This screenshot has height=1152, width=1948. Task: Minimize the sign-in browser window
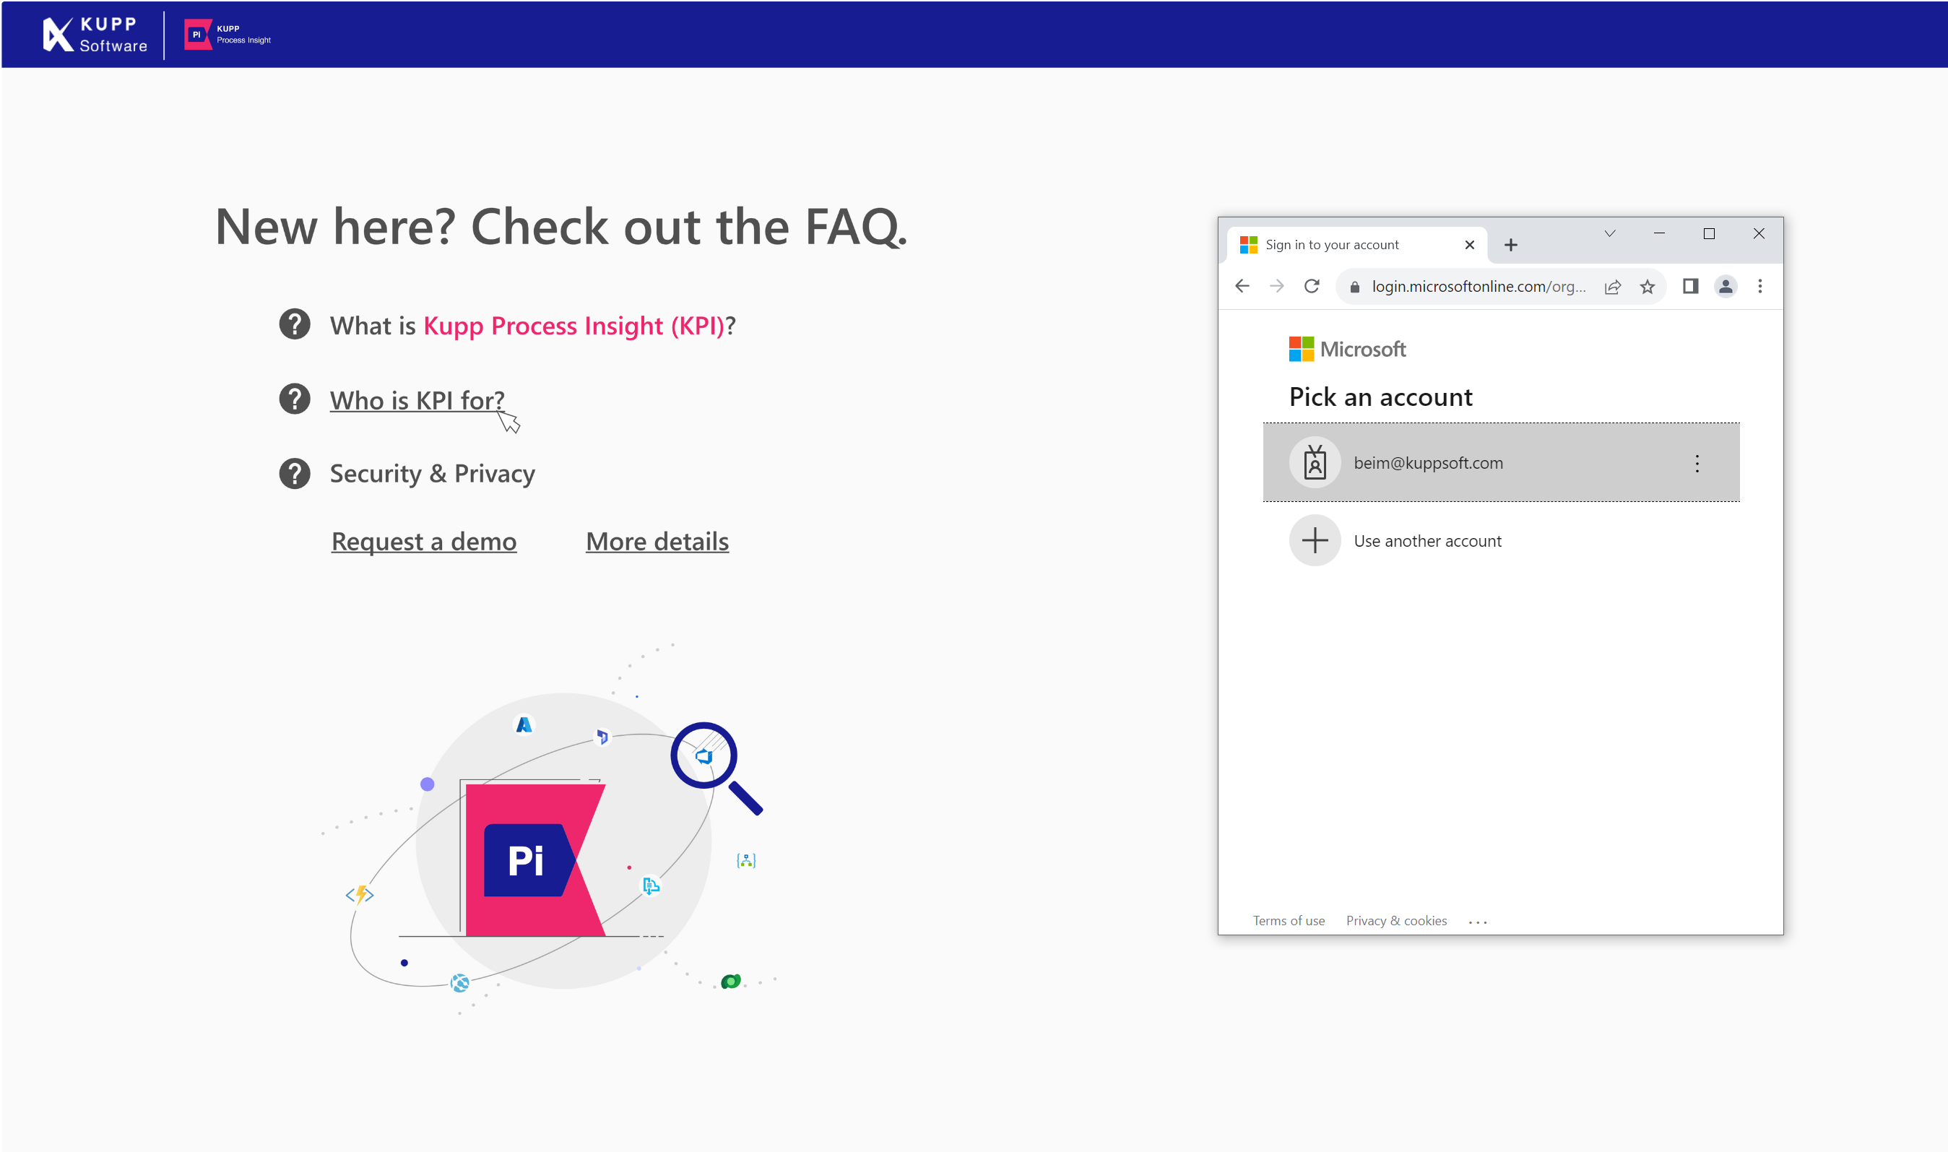click(1659, 234)
